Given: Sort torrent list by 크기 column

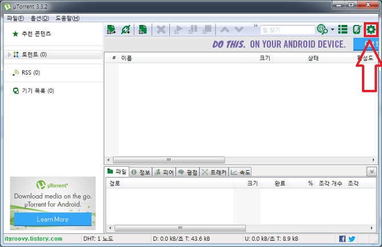Looking at the screenshot, I should pos(259,58).
